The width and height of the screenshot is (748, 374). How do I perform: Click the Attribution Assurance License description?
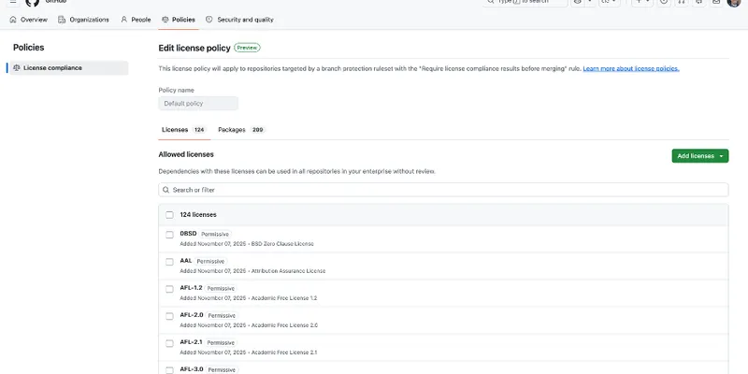288,271
